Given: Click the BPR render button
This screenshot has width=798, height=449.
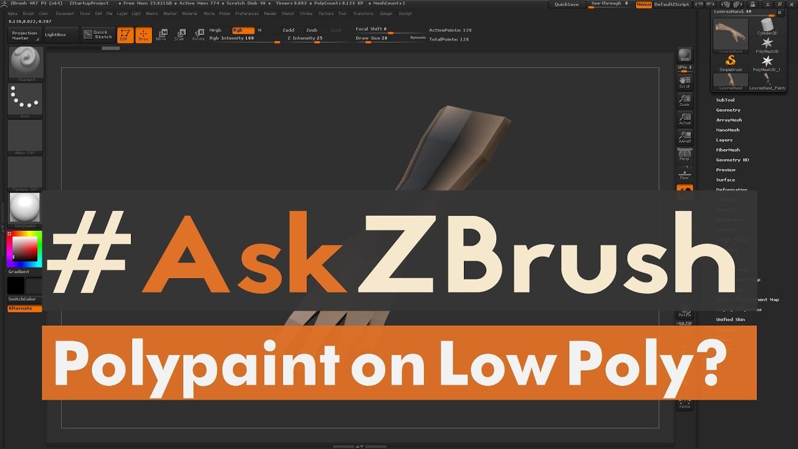Looking at the screenshot, I should (x=685, y=54).
